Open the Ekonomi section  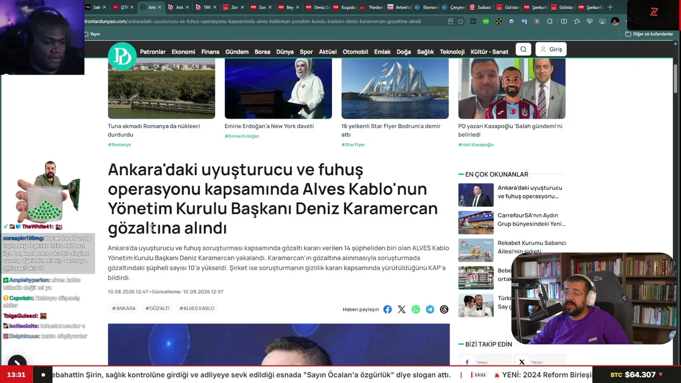pyautogui.click(x=184, y=52)
